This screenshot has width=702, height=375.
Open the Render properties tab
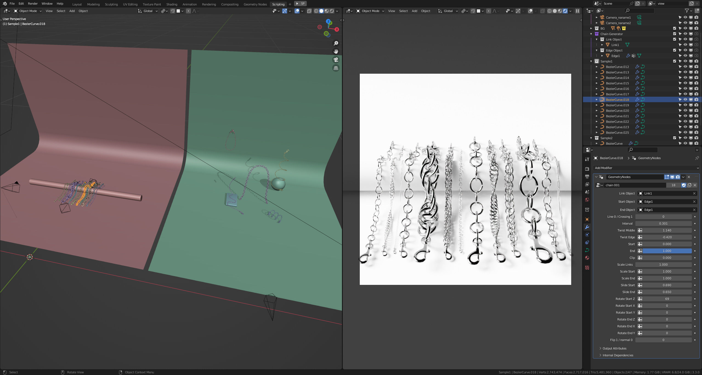(587, 169)
